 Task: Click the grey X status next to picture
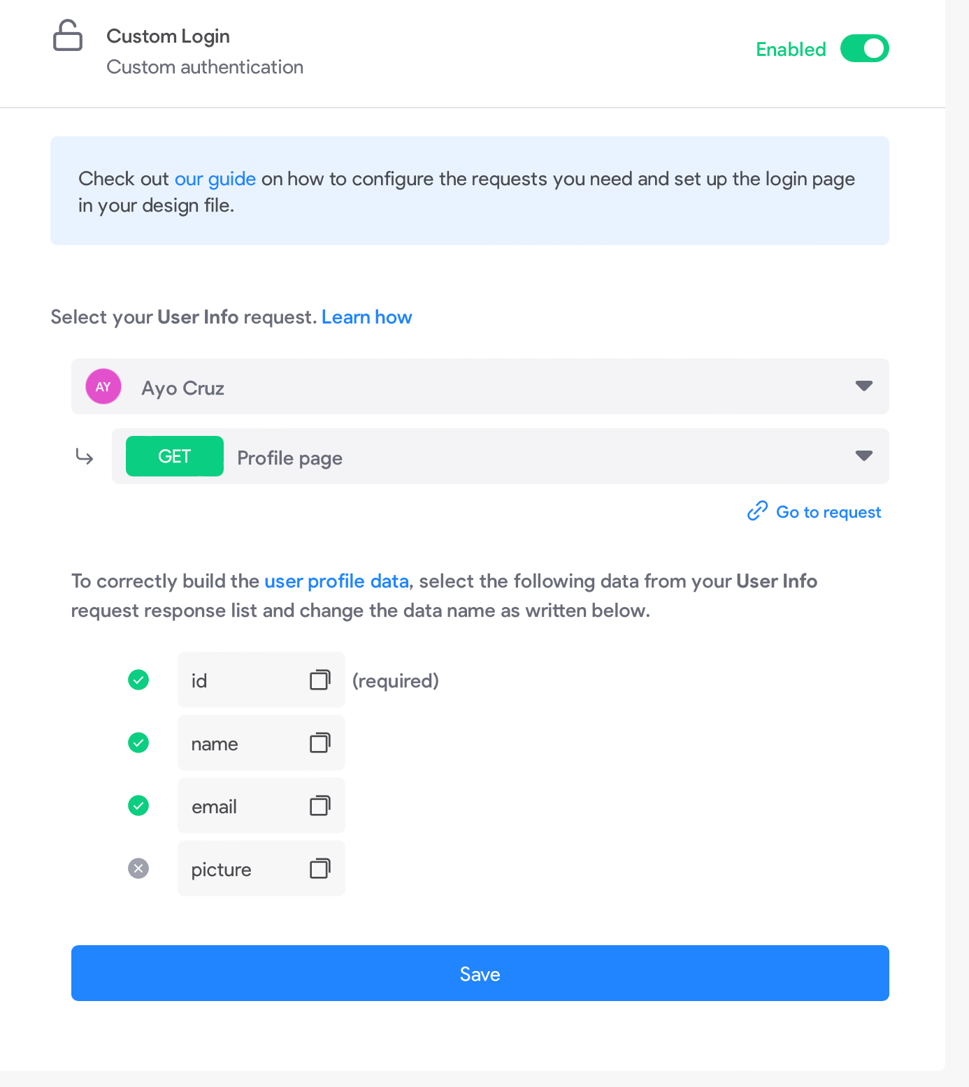[x=138, y=868]
